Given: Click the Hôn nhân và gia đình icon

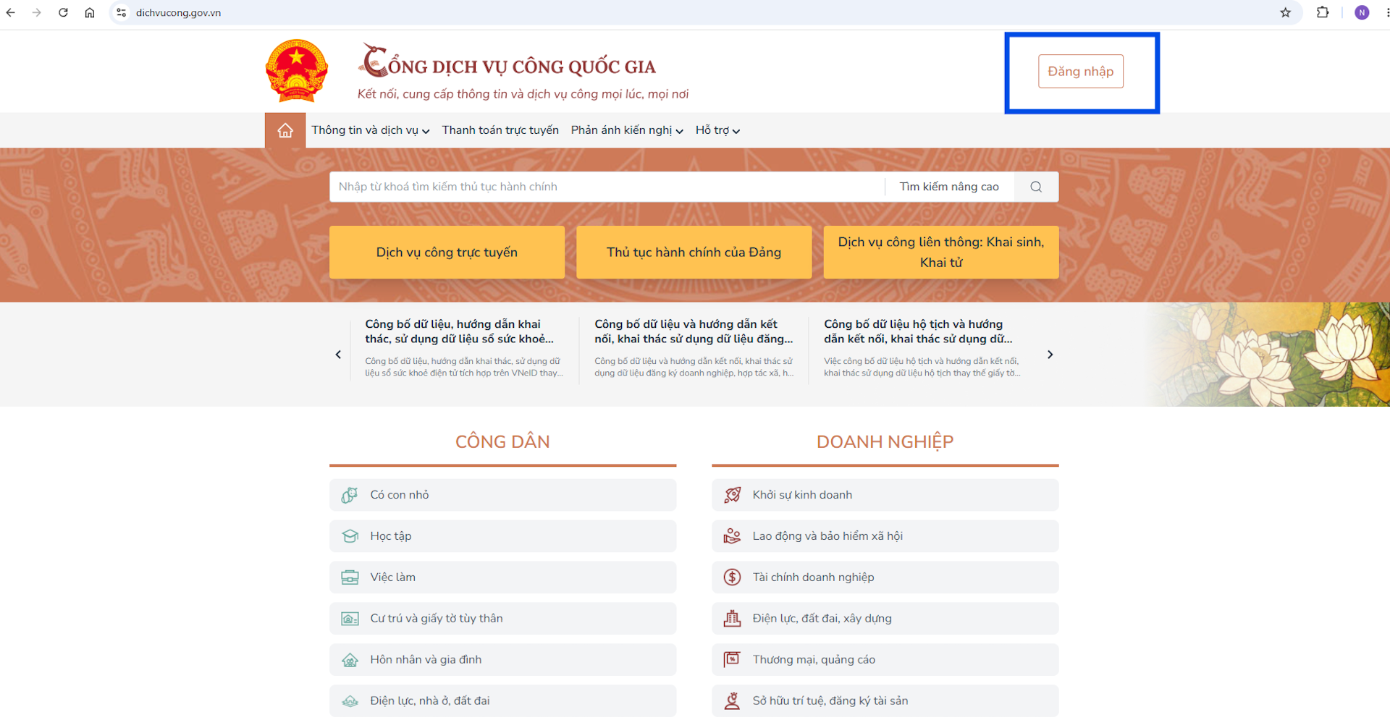Looking at the screenshot, I should pyautogui.click(x=350, y=659).
